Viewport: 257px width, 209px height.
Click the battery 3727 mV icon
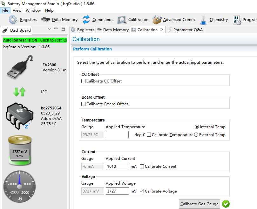(20, 150)
